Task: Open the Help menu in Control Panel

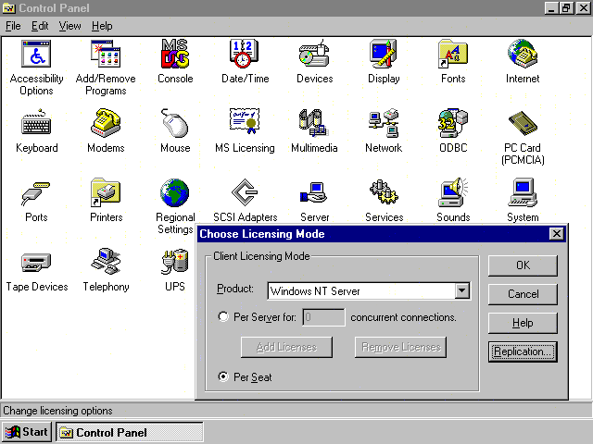Action: click(102, 26)
